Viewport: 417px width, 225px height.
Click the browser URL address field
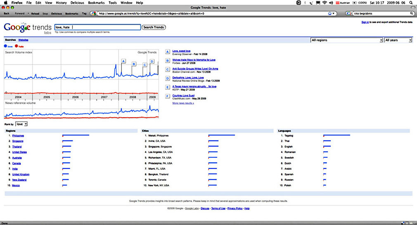(212, 13)
